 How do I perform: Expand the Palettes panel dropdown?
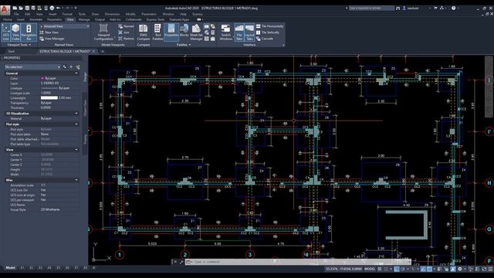tap(184, 45)
